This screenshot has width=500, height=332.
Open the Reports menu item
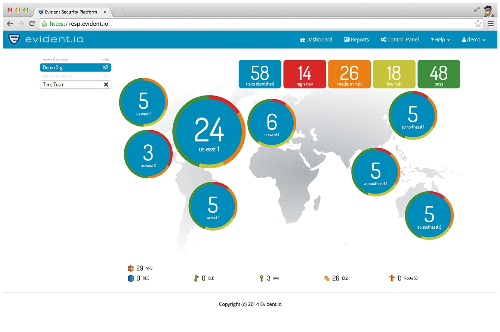click(x=356, y=40)
